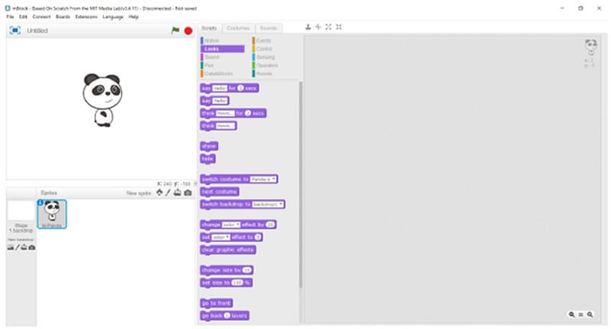Open effect dropdown in change effect block
611x329 pixels.
(x=231, y=225)
